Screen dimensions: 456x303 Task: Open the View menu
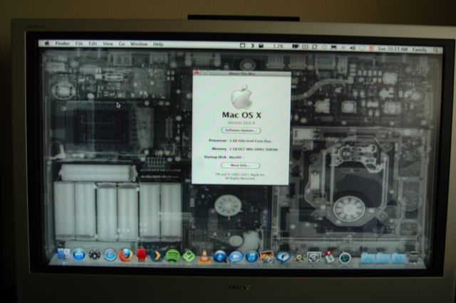(x=108, y=44)
